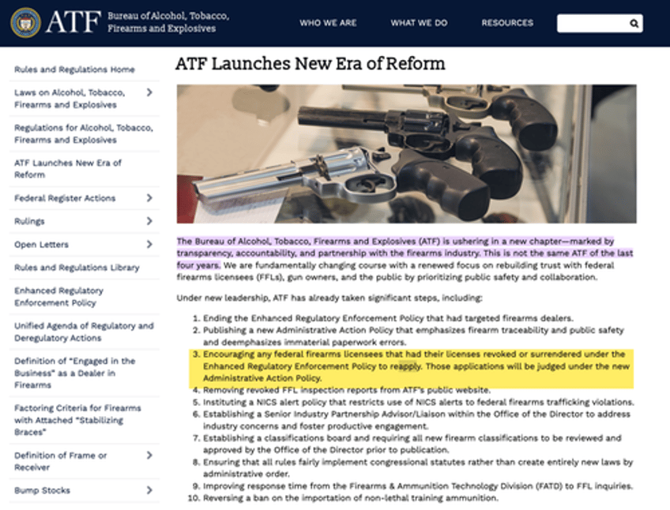Open the Bump Stocks sidebar link

tap(42, 490)
